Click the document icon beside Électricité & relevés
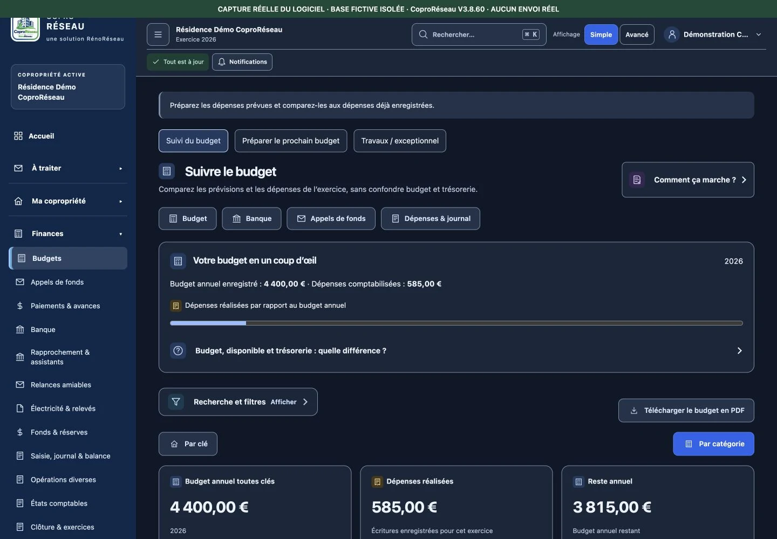 [x=20, y=409]
